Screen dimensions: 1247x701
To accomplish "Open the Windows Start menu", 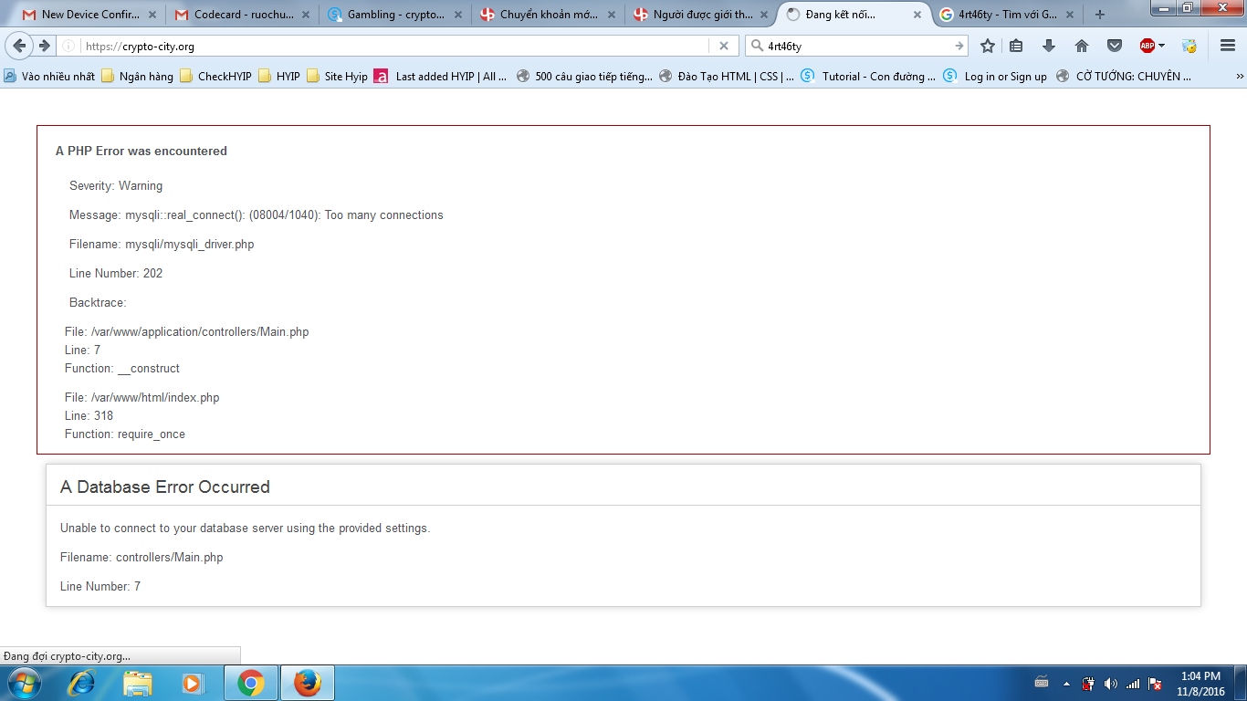I will click(23, 683).
